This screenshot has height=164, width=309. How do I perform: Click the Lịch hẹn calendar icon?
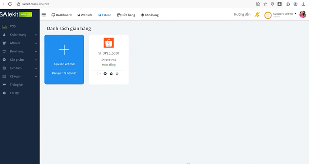[4, 68]
